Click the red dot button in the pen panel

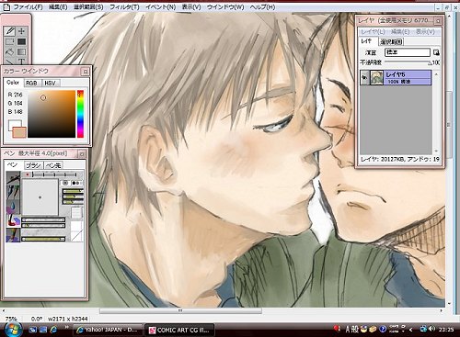pos(28,174)
